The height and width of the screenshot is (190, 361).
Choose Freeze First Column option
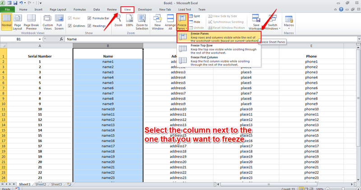tap(219, 61)
